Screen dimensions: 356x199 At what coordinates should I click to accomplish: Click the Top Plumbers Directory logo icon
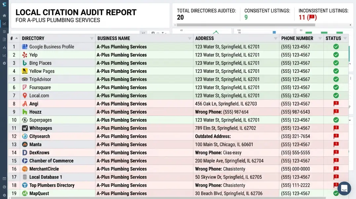click(x=25, y=185)
